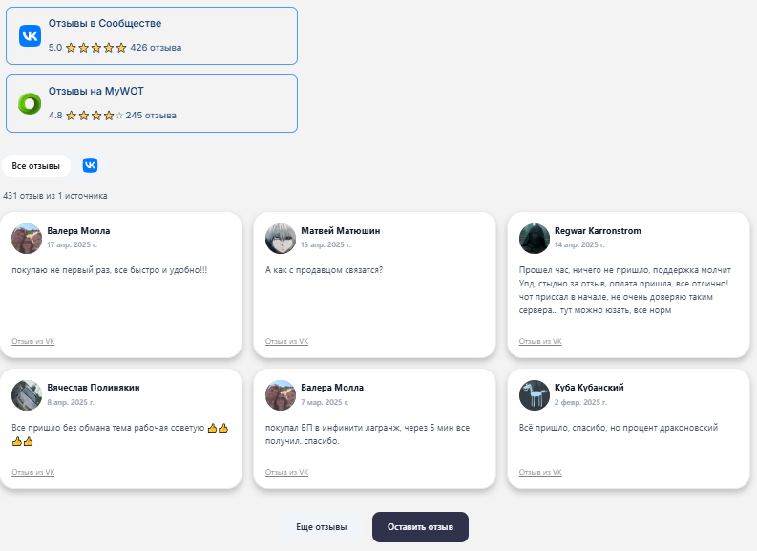This screenshot has width=757, height=551.
Task: Open the Отзывы на MyWOT card
Action: (x=152, y=103)
